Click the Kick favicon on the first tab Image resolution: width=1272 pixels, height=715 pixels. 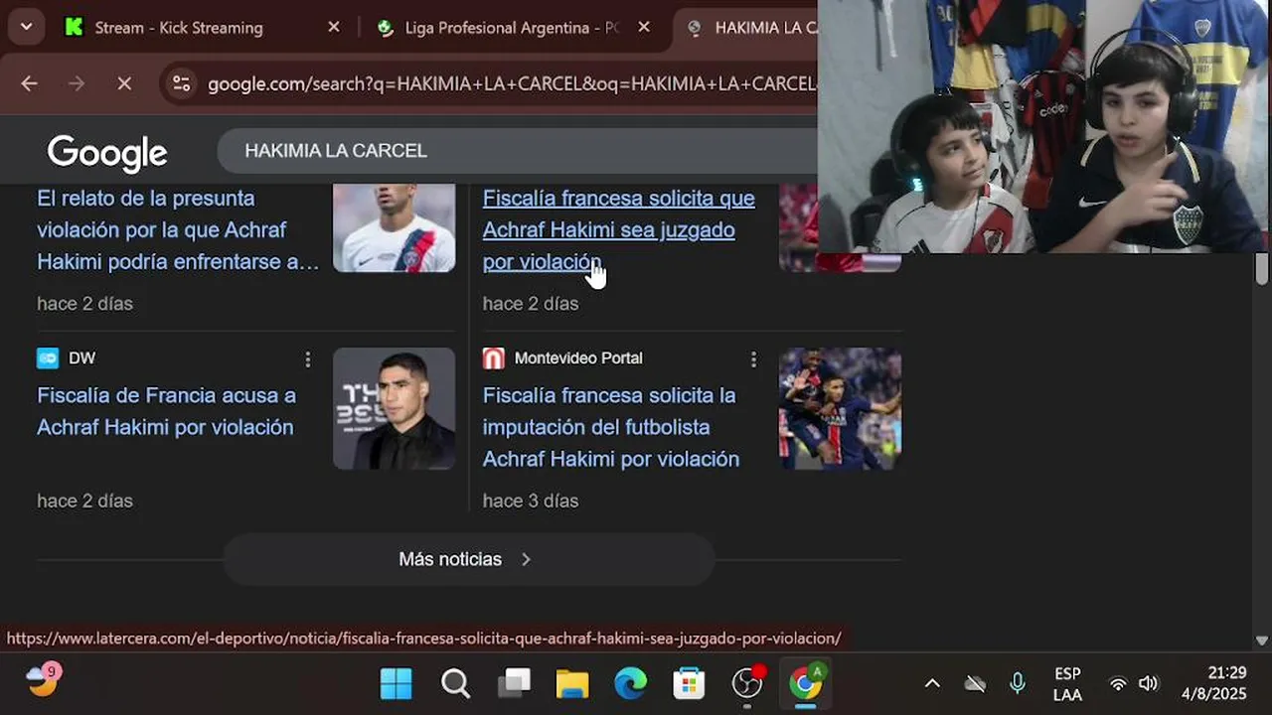coord(74,28)
